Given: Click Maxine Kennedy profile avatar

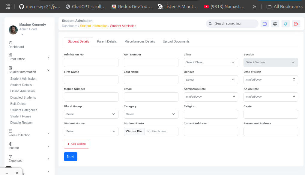Looking at the screenshot, I should pyautogui.click(x=13, y=30).
